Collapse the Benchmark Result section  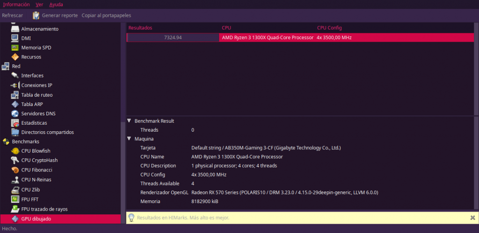pyautogui.click(x=129, y=121)
